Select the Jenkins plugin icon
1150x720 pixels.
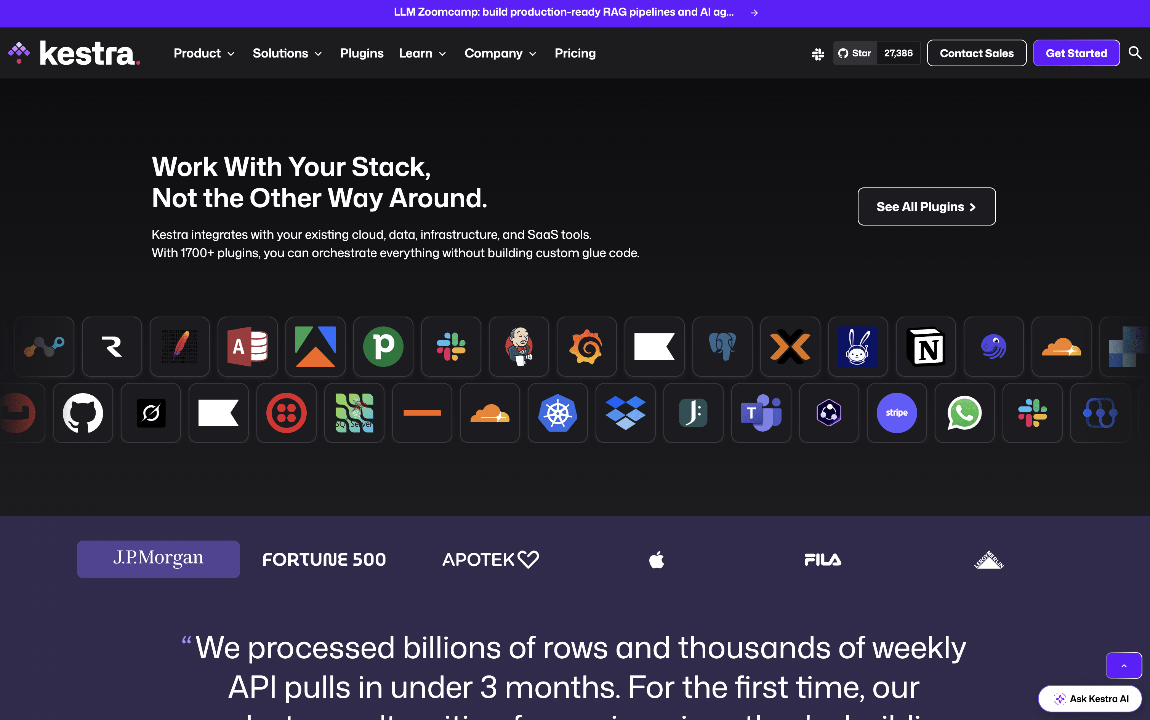click(519, 346)
